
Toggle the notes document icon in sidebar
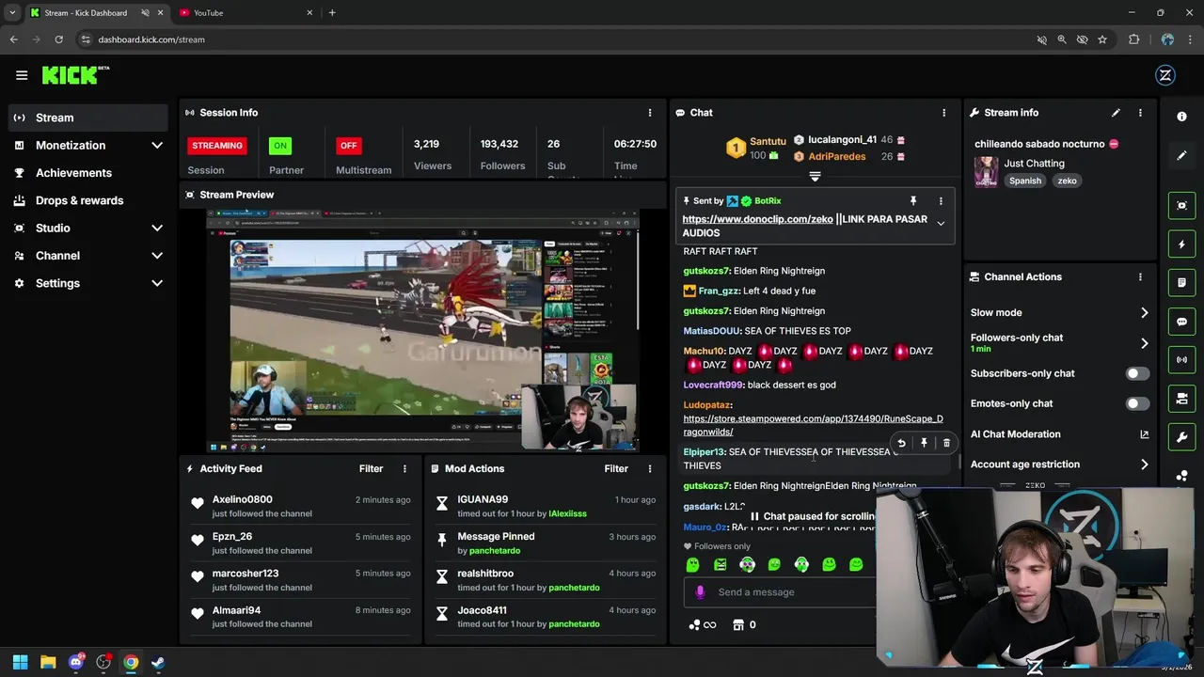1181,282
